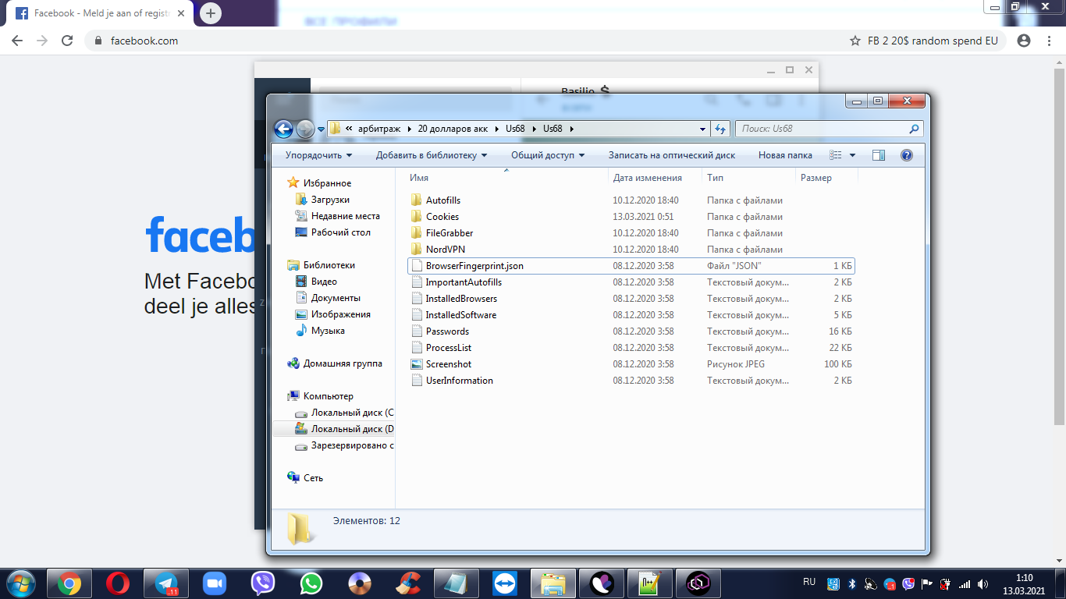1066x599 pixels.
Task: Open a new Chrome tab with plus
Action: (211, 13)
